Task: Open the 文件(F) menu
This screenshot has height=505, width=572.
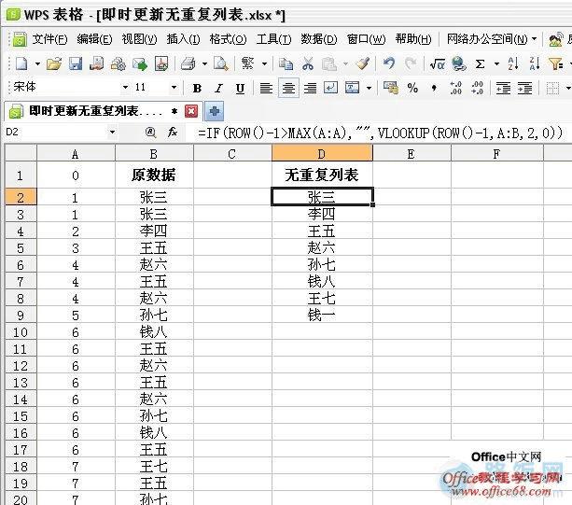Action: point(49,38)
